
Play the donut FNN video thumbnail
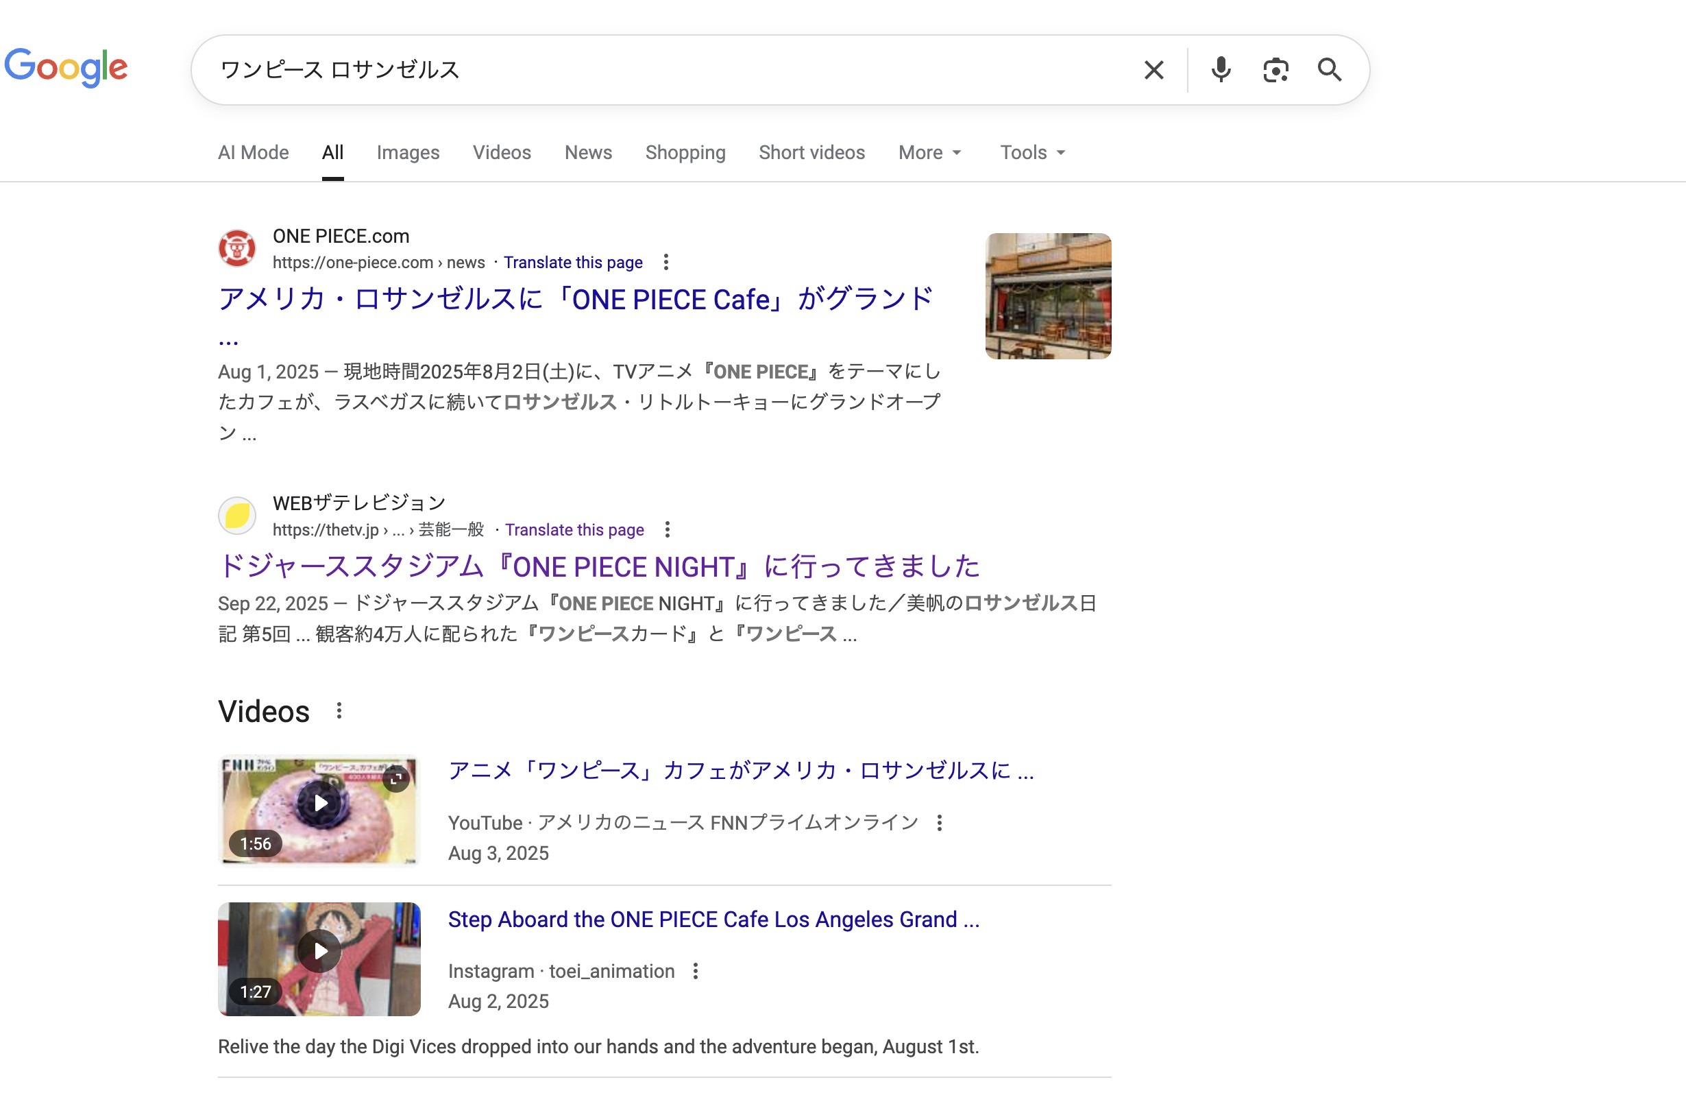pyautogui.click(x=319, y=803)
